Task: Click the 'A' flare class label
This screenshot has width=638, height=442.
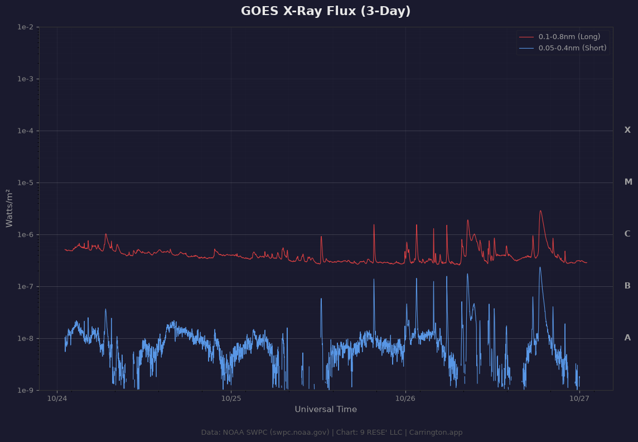Action: [627, 338]
